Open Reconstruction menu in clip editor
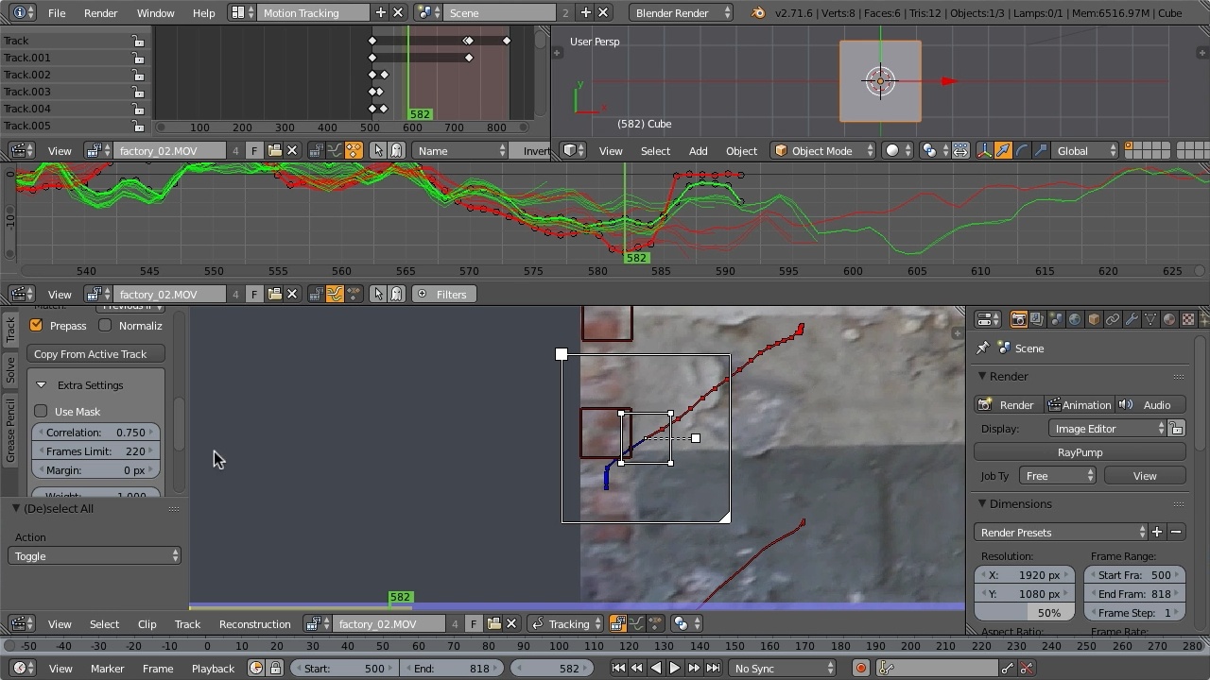The height and width of the screenshot is (680, 1210). [x=254, y=624]
